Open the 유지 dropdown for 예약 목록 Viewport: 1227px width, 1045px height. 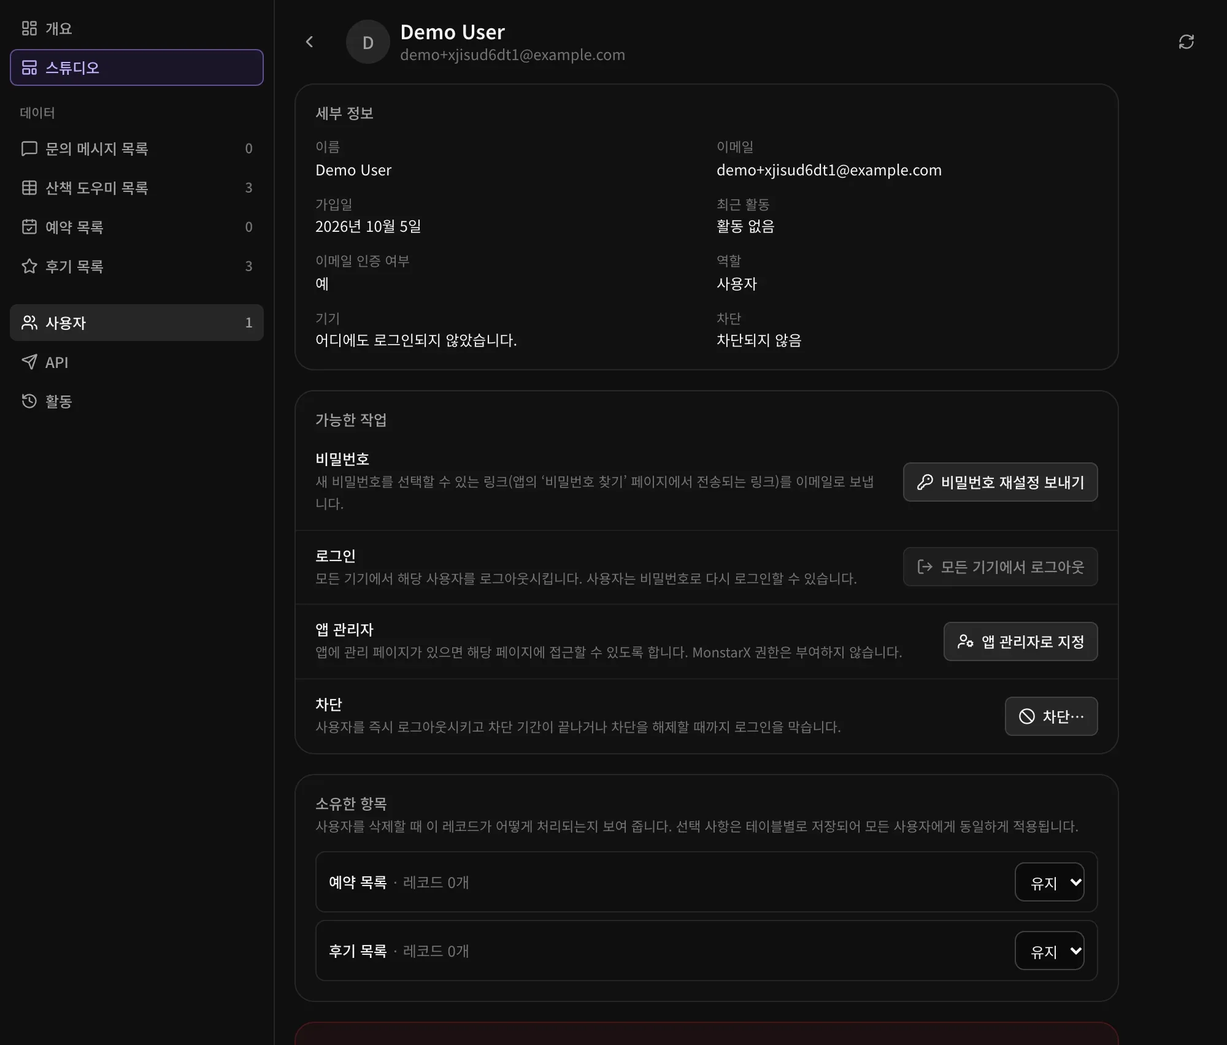(1049, 882)
